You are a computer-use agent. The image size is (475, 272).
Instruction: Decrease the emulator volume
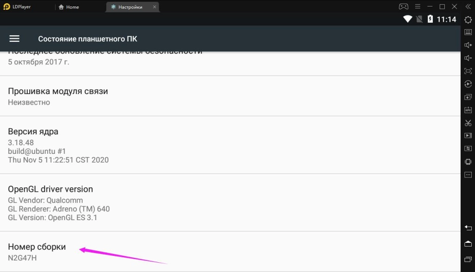(x=468, y=58)
